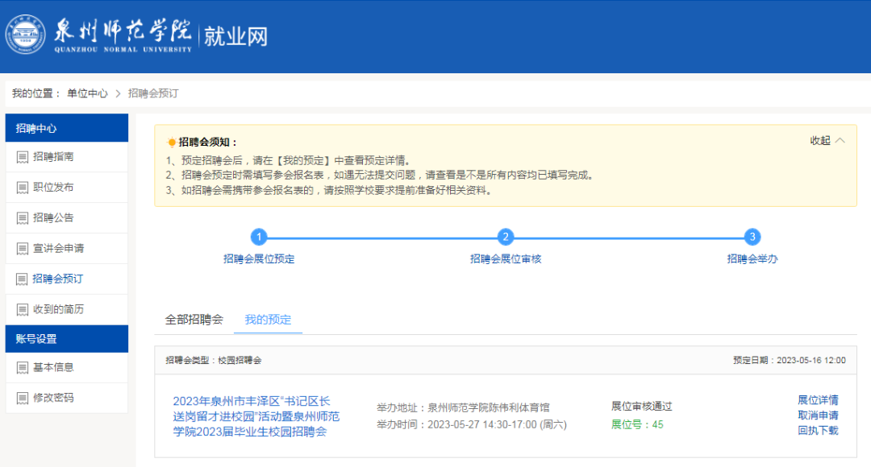
Task: Click the icon next to 基本信息
Action: [23, 368]
